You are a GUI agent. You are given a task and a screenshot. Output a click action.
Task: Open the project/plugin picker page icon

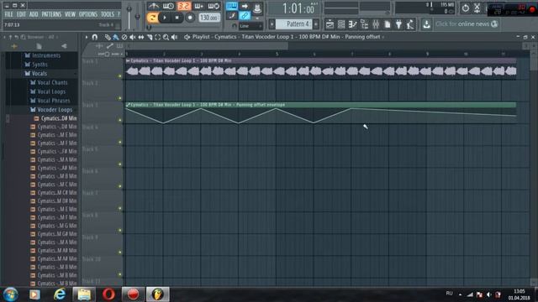click(387, 24)
